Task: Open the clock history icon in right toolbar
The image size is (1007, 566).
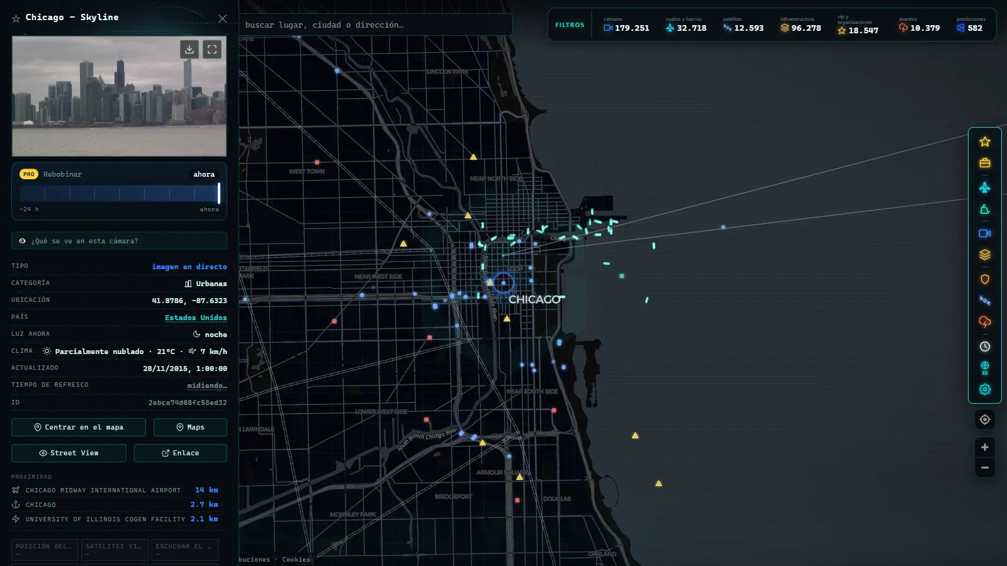Action: (984, 347)
